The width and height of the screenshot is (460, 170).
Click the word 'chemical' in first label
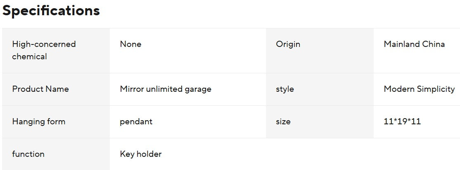click(29, 56)
